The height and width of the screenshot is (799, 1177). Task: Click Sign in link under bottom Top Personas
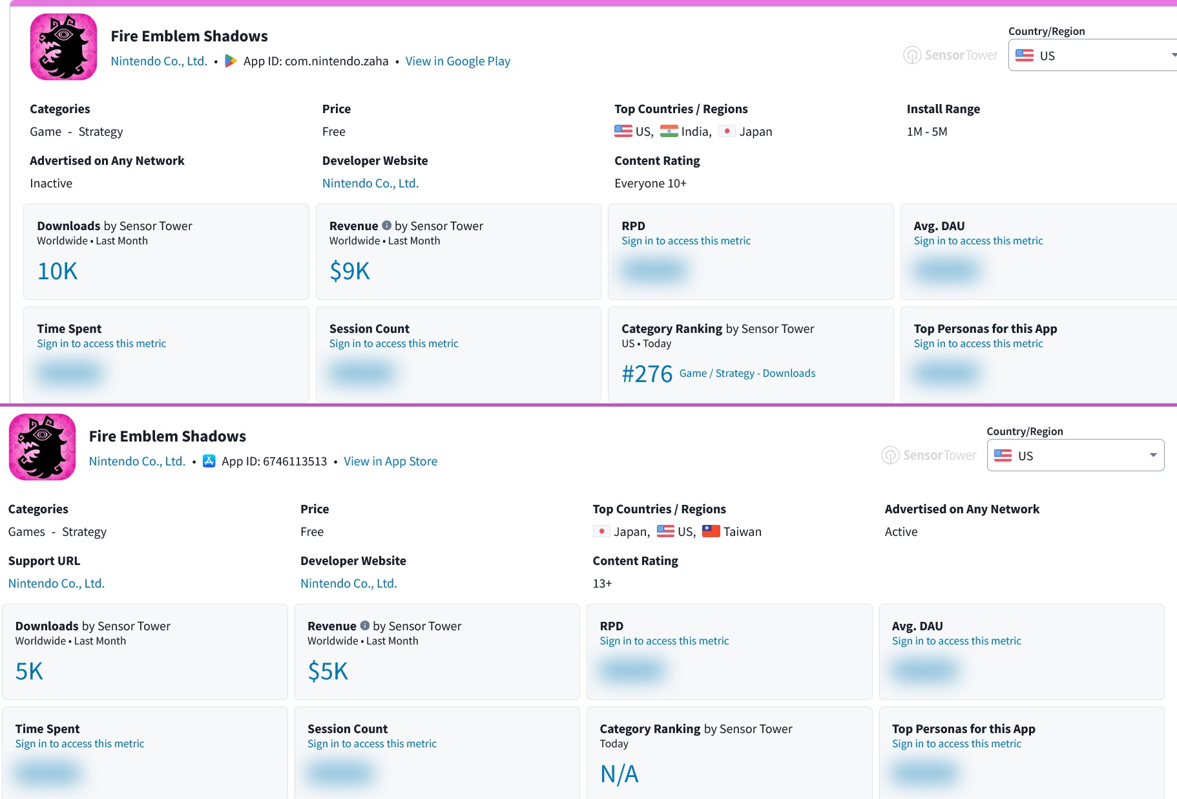956,743
